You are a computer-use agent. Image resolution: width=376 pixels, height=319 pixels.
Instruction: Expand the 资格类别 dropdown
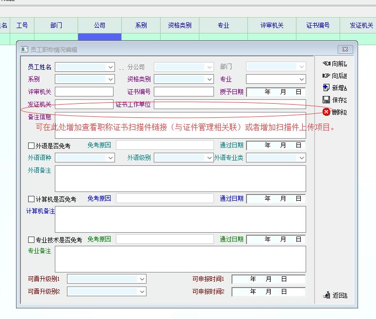coord(210,79)
